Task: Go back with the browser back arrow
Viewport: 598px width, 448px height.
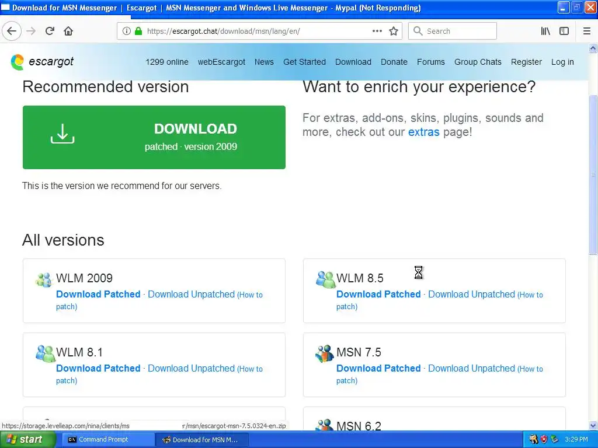Action: click(x=12, y=31)
